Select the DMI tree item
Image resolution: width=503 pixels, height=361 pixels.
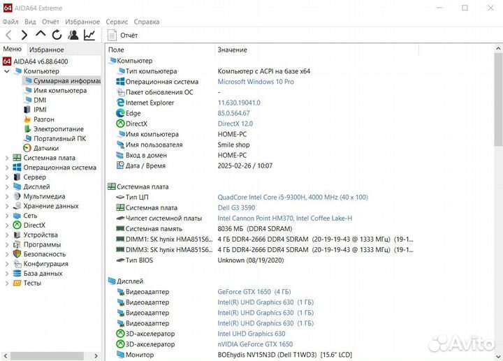(x=40, y=100)
